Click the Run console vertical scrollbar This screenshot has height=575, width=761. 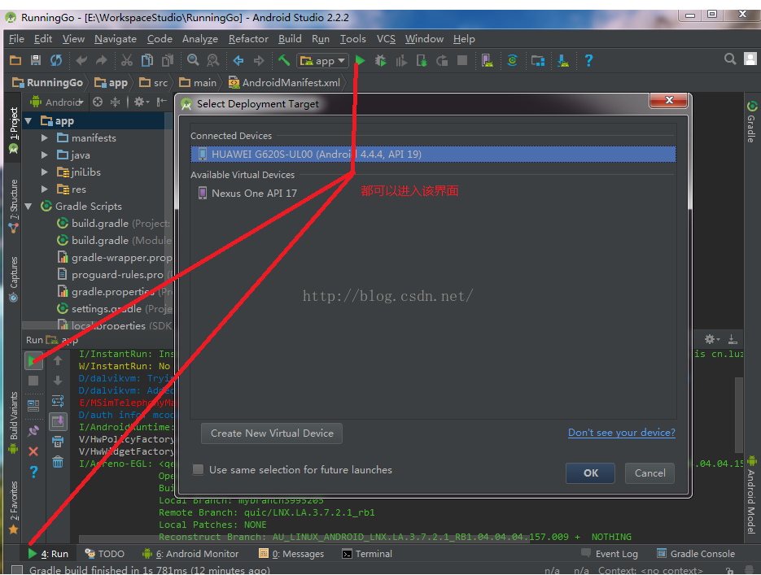pos(739,415)
